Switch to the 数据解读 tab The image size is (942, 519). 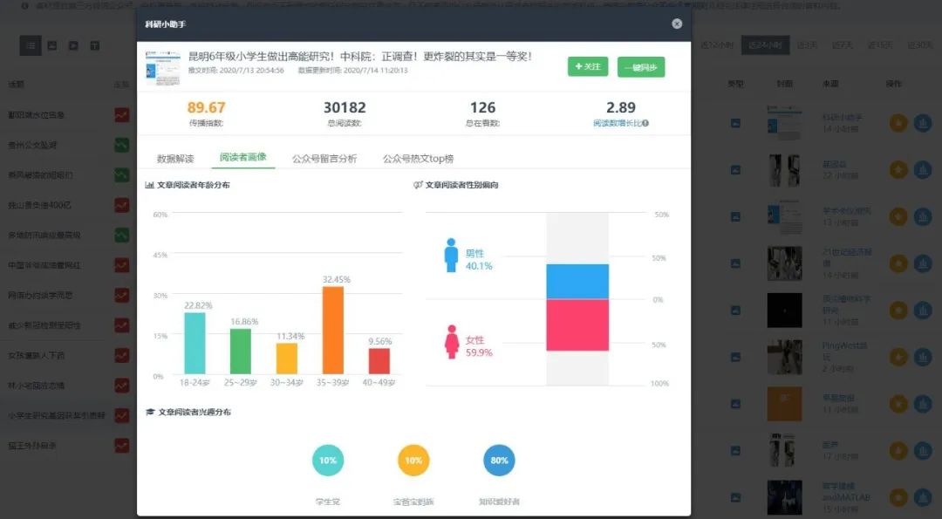pyautogui.click(x=175, y=159)
